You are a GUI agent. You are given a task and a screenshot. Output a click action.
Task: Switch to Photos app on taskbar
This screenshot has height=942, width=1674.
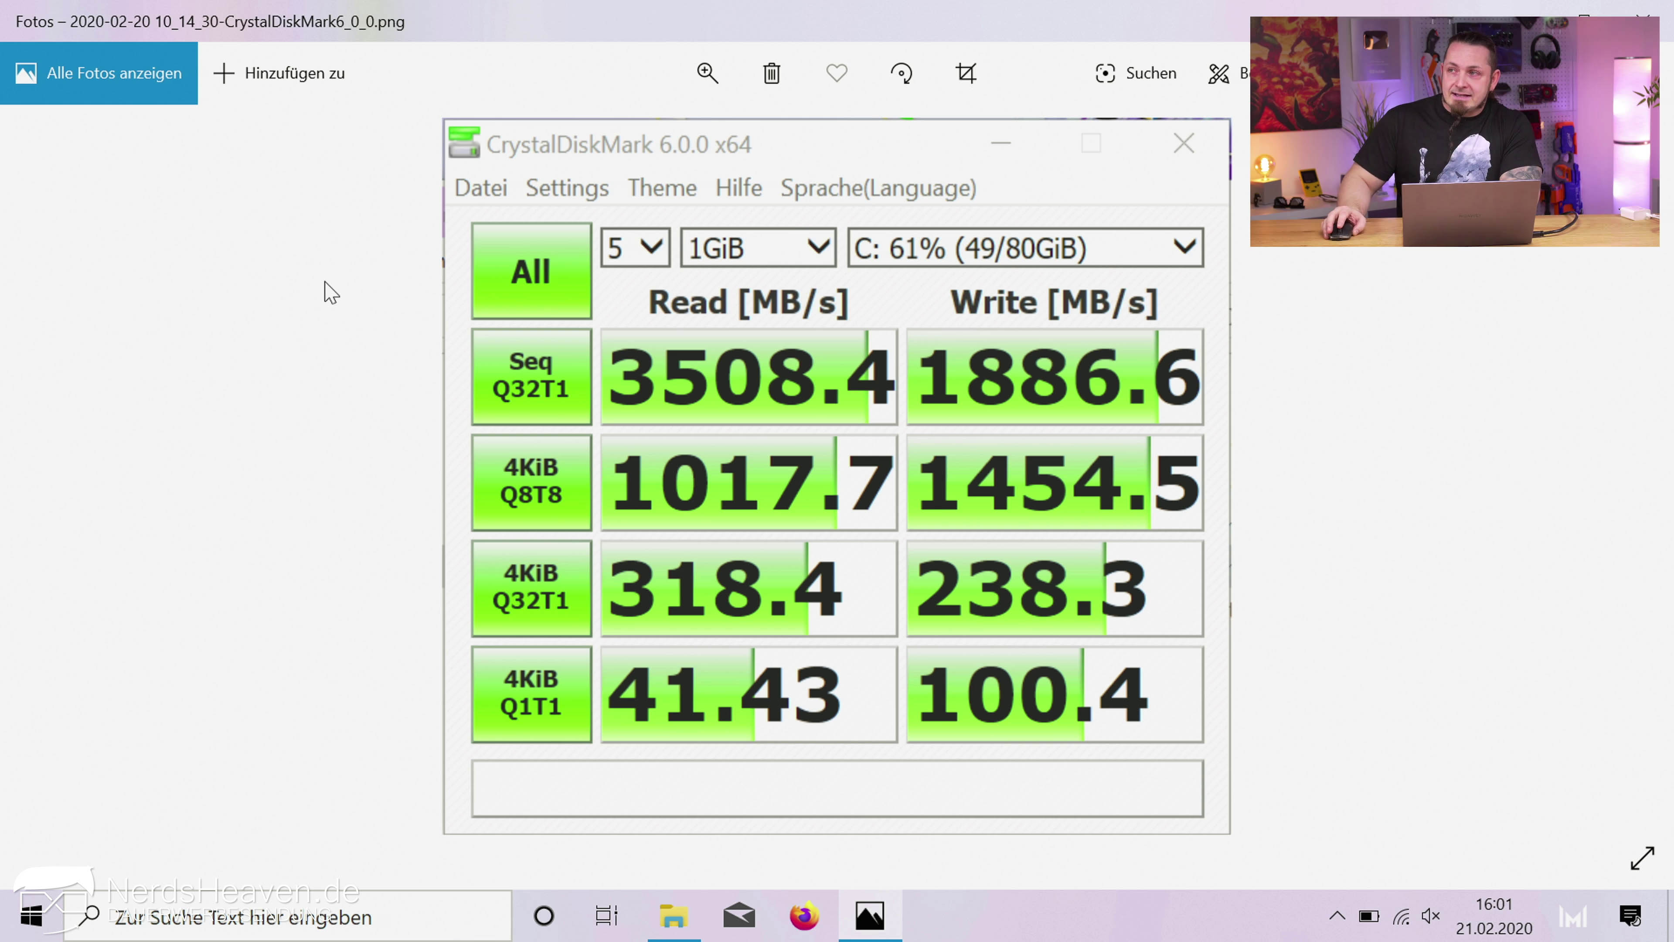870,916
